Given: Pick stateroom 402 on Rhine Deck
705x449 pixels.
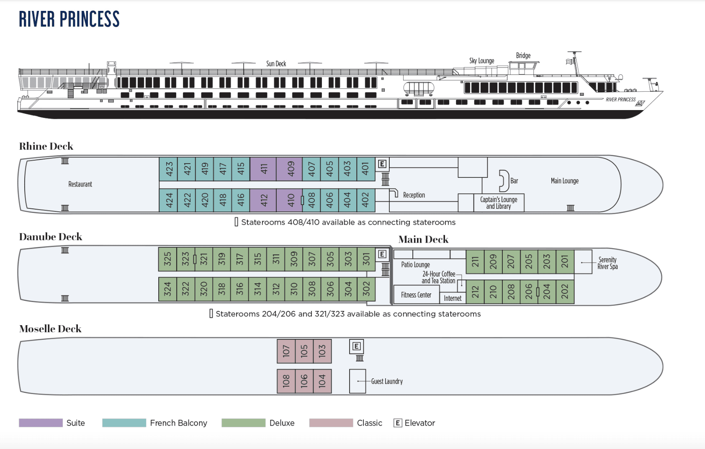Looking at the screenshot, I should coord(366,200).
